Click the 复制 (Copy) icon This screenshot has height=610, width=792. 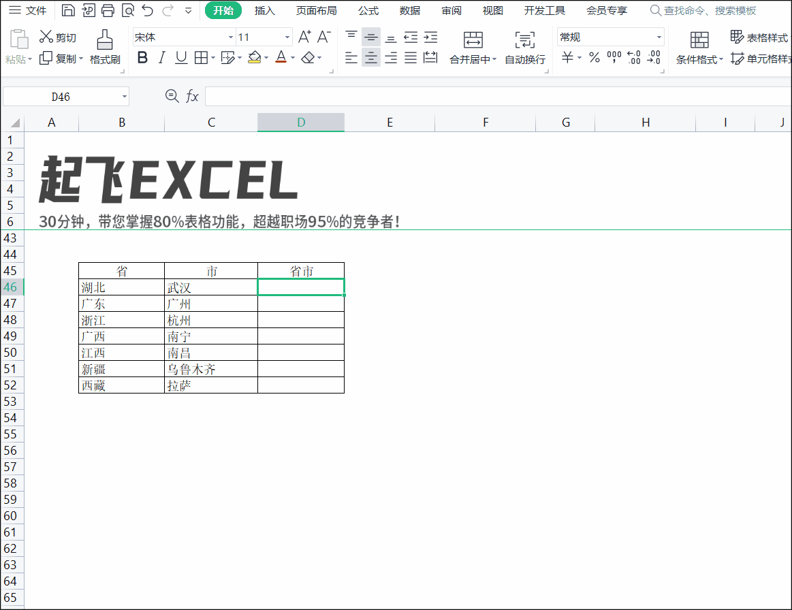46,58
